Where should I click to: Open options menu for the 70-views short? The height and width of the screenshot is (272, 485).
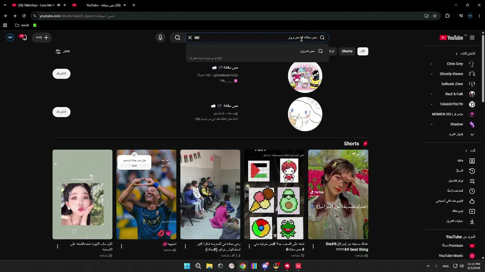249,246
